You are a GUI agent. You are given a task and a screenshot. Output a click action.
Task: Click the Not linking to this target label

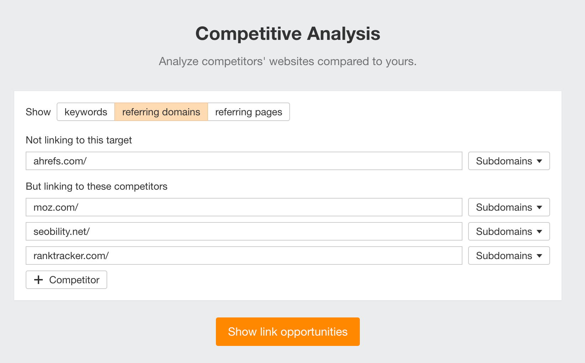(79, 140)
